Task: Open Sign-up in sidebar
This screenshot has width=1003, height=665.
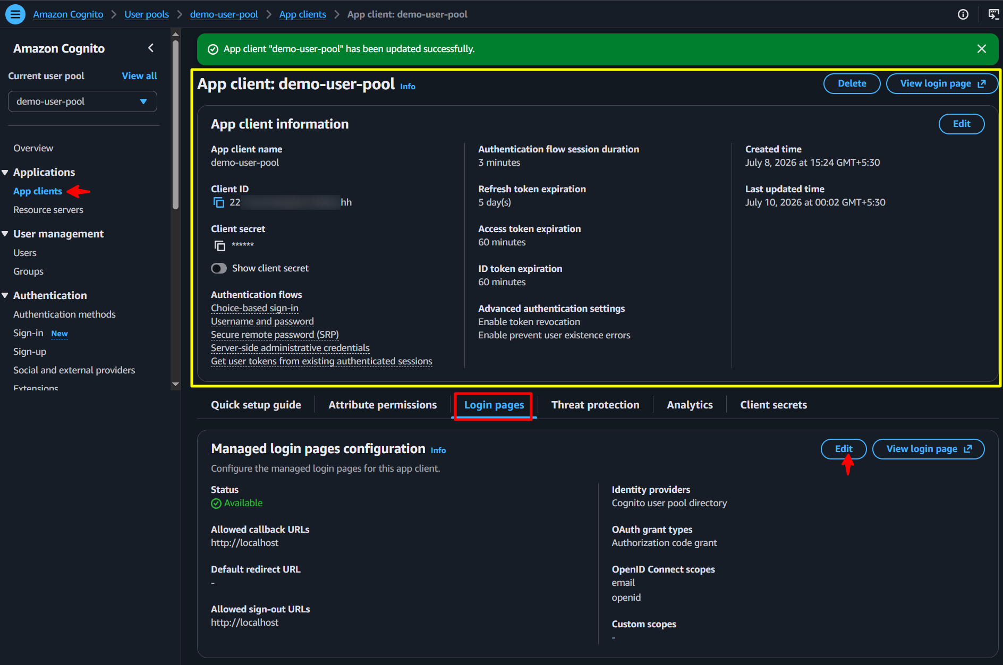Action: coord(30,352)
